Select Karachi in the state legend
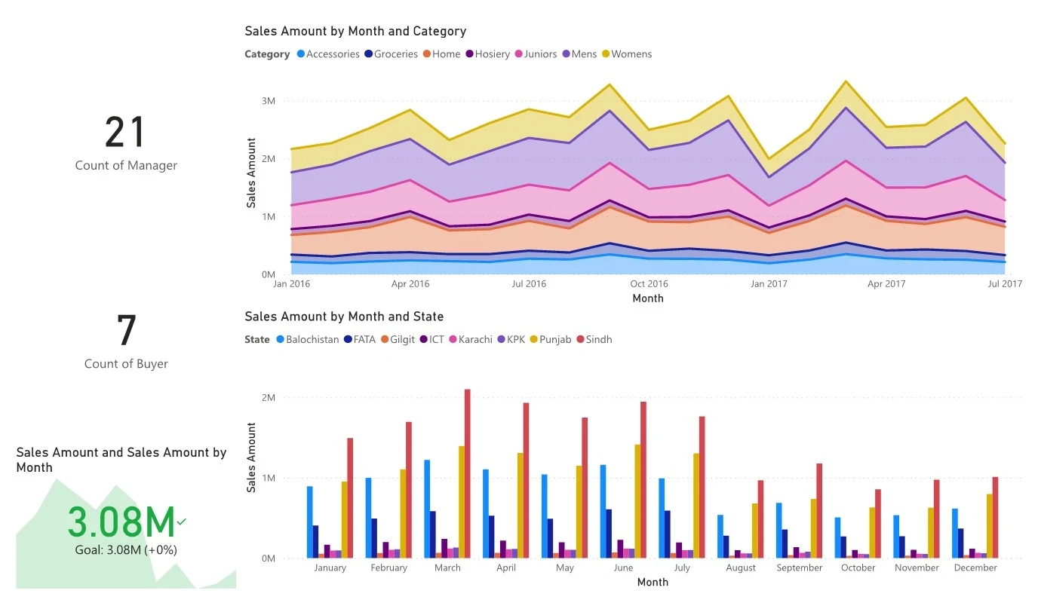Image resolution: width=1038 pixels, height=615 pixels. click(x=453, y=340)
